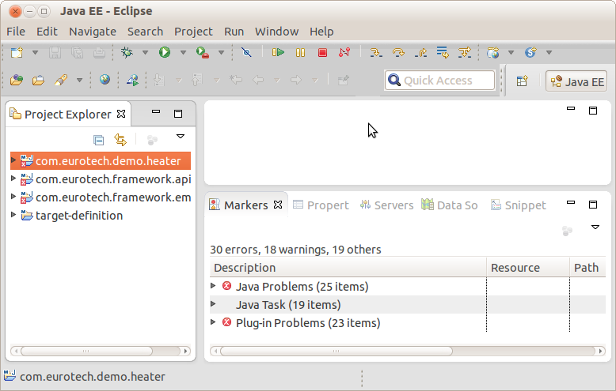The height and width of the screenshot is (391, 616).
Task: Switch to the Properties tab
Action: [x=321, y=205]
